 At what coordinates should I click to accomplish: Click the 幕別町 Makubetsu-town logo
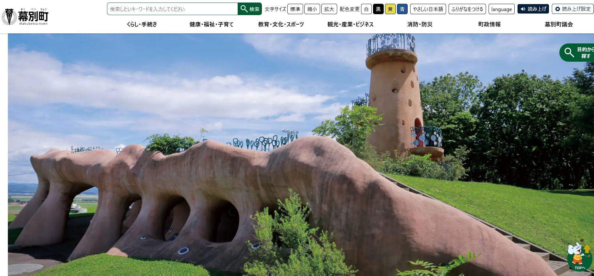tap(25, 16)
